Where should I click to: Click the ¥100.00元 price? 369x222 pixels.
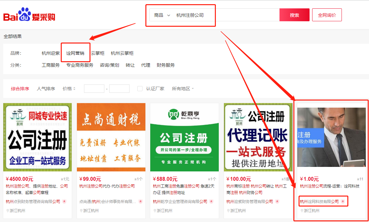tap(239, 179)
